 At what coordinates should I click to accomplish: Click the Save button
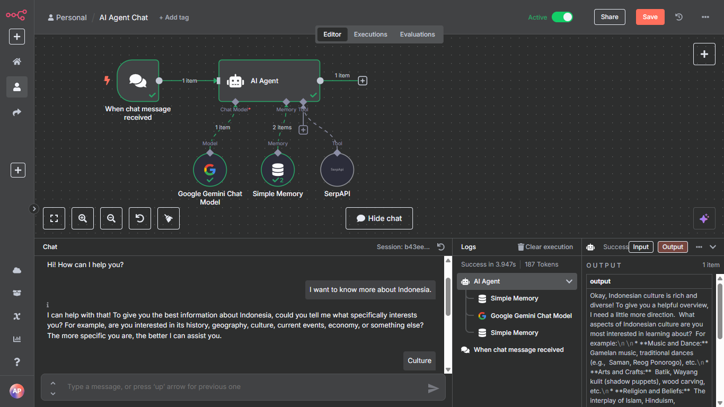650,17
